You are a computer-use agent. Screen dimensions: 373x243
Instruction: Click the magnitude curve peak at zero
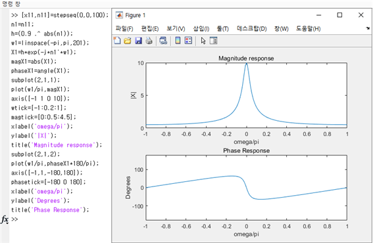coord(247,64)
